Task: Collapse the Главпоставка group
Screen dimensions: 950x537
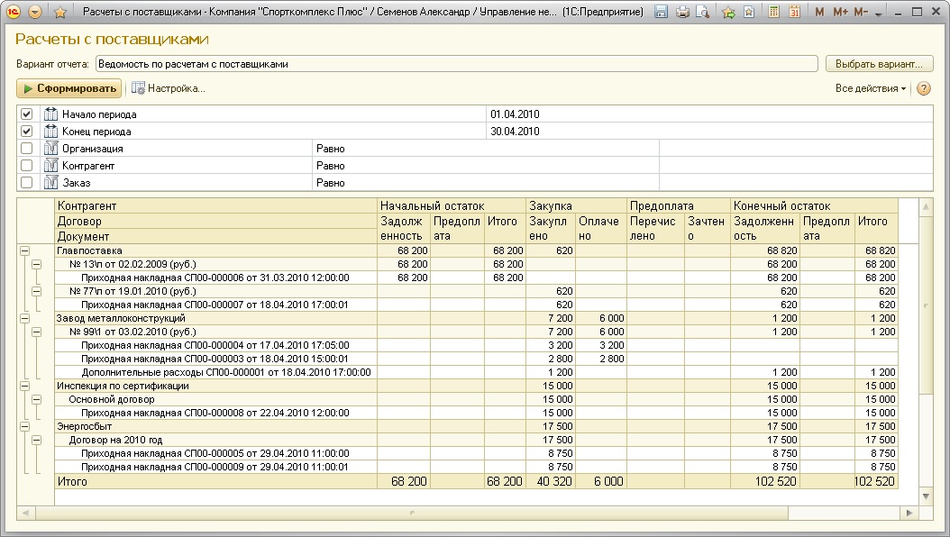Action: [24, 250]
